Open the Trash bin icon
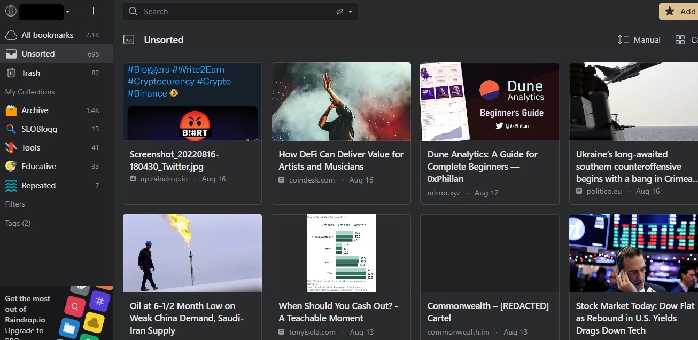The height and width of the screenshot is (340, 698). click(x=11, y=73)
